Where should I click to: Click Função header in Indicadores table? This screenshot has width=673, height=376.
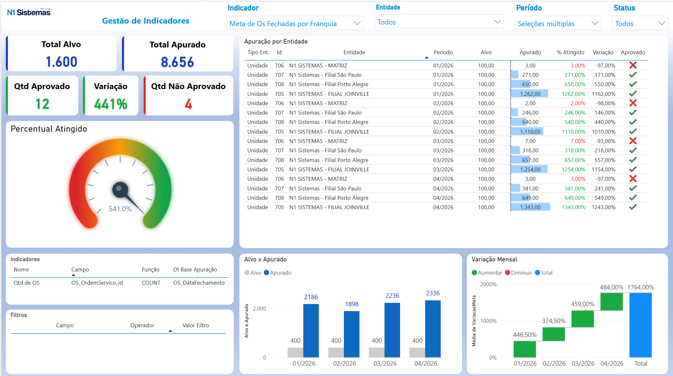tap(151, 269)
